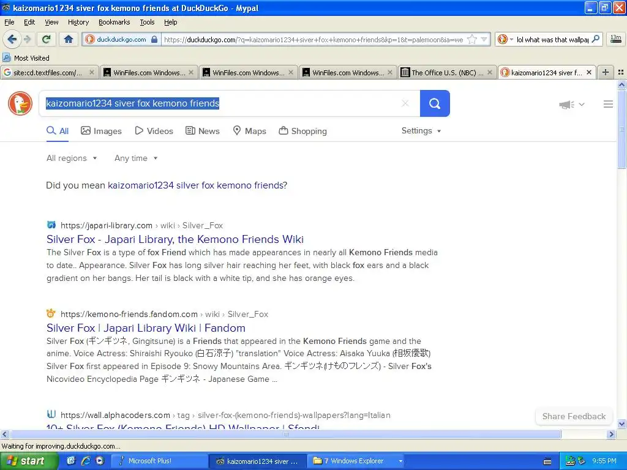This screenshot has height=470, width=627.
Task: Switch to Shopping results
Action: pos(302,131)
